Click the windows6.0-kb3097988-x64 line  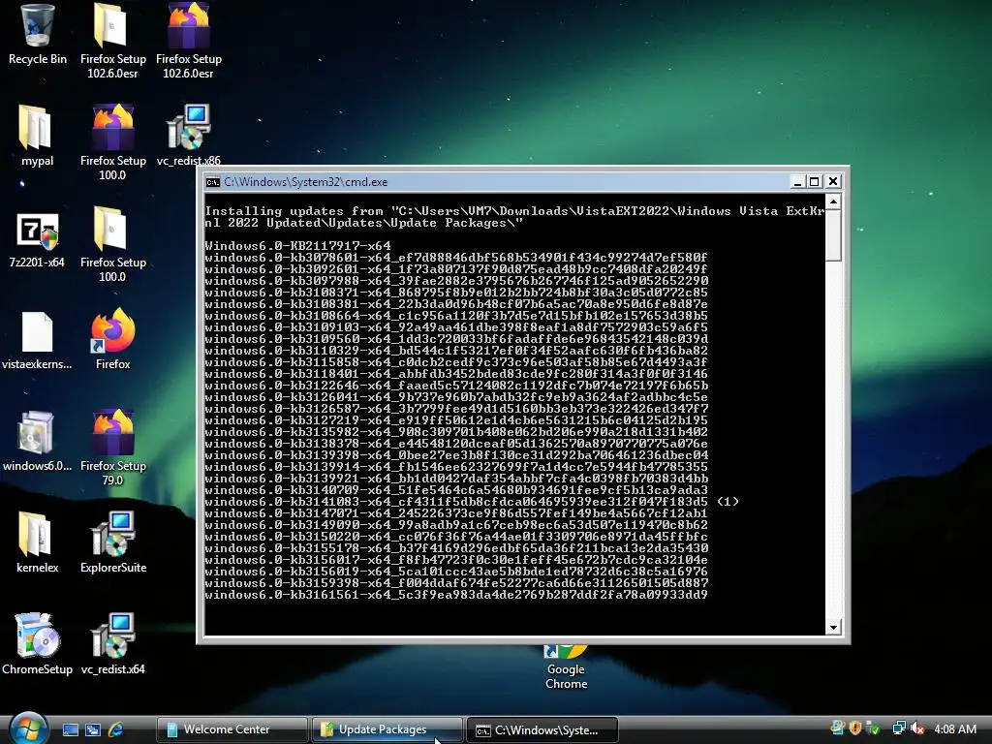(456, 281)
